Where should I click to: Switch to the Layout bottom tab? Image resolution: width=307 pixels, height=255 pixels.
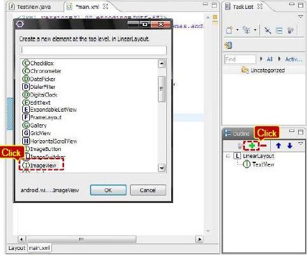click(16, 248)
